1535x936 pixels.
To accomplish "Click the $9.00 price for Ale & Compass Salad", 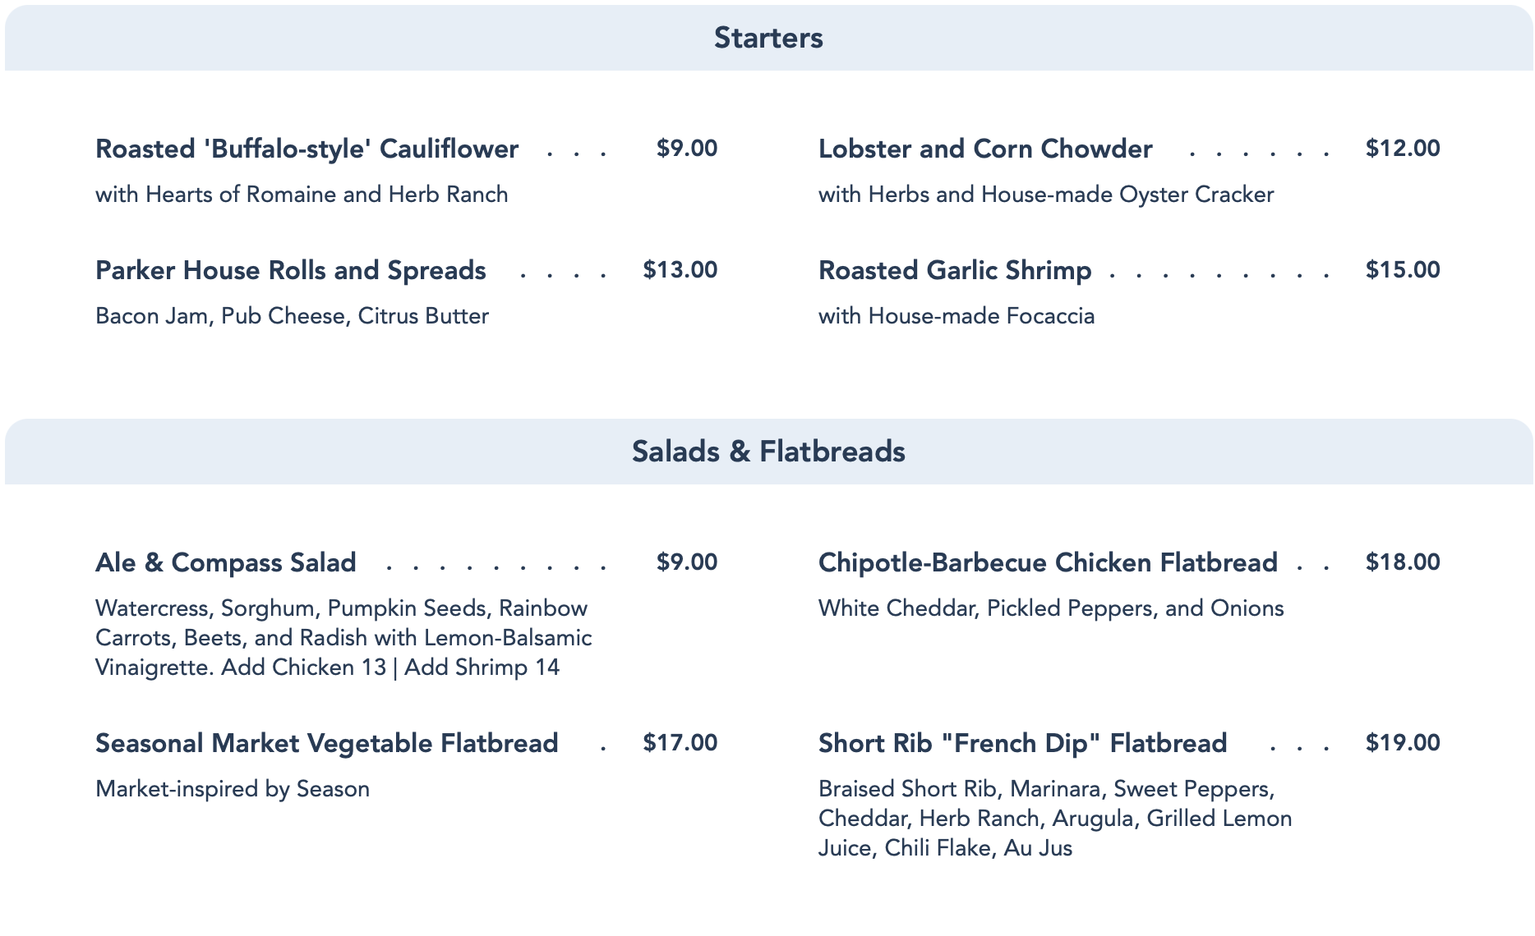I will click(686, 562).
